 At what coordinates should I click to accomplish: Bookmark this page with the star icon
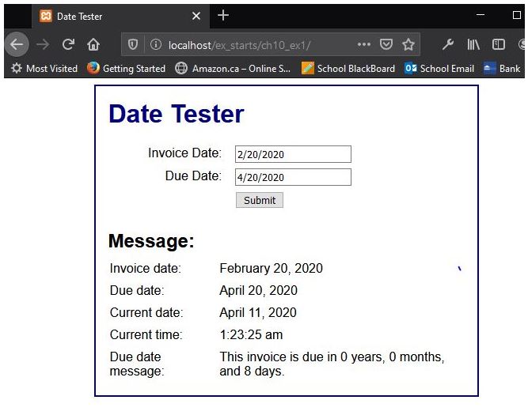pos(408,44)
